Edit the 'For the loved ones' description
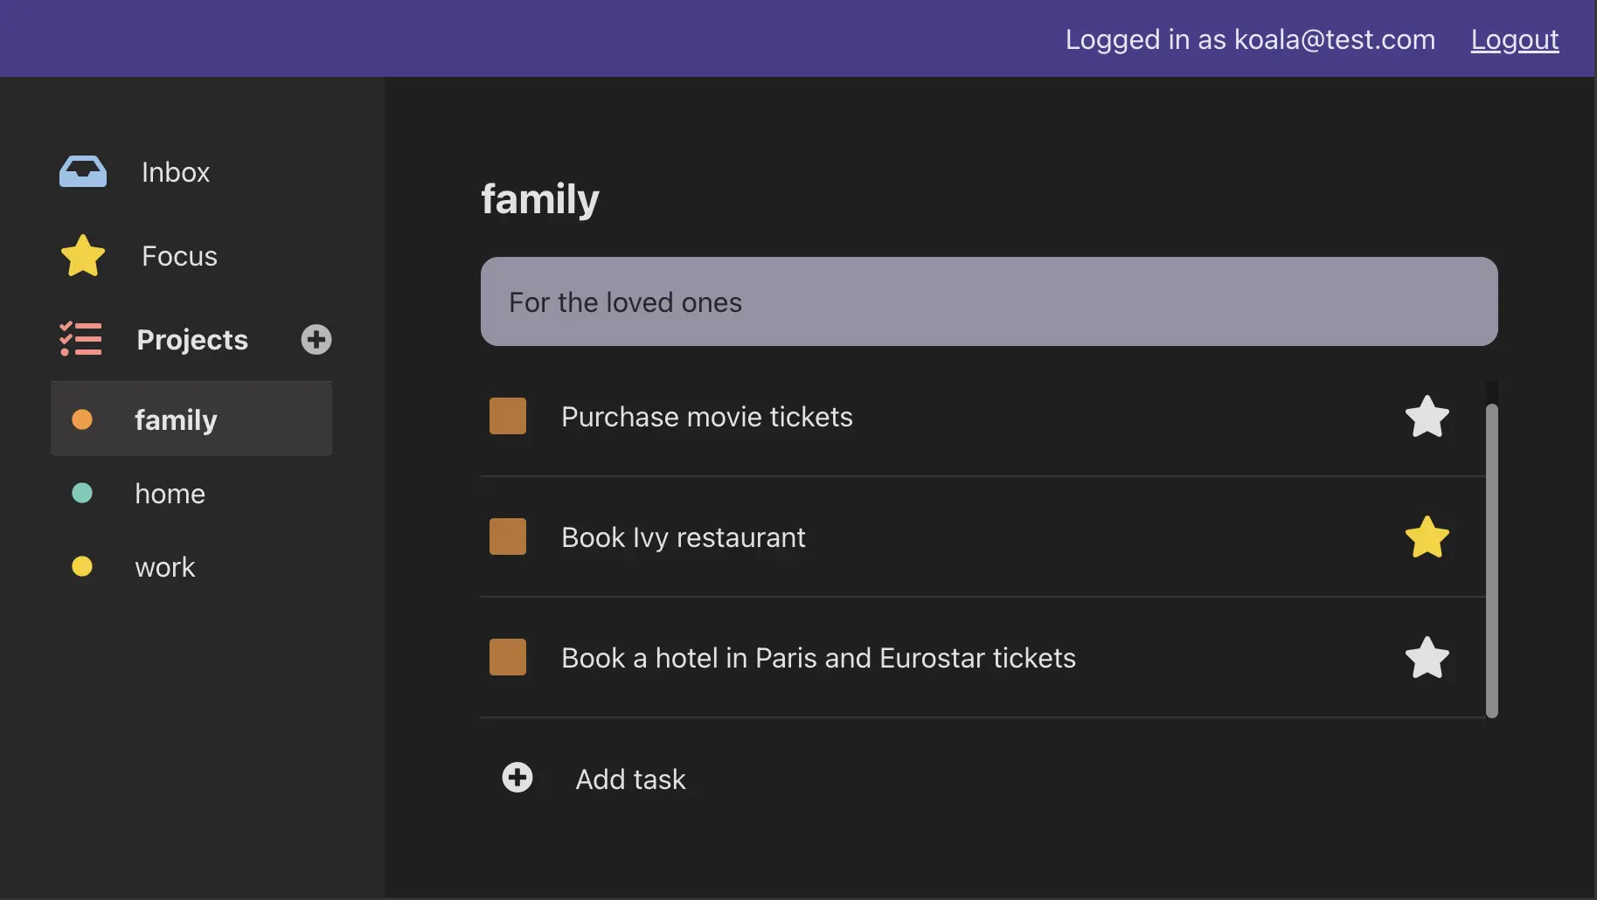Viewport: 1597px width, 900px height. (x=988, y=302)
